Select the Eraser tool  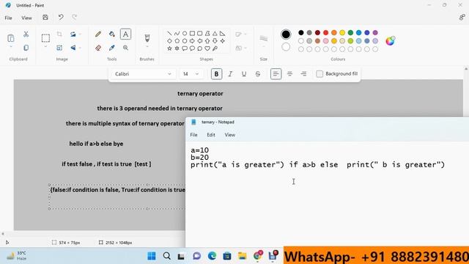[x=98, y=48]
